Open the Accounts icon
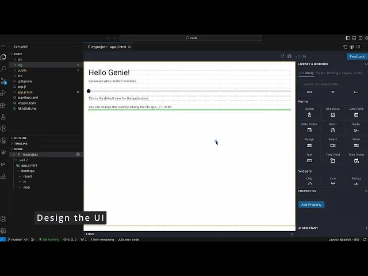368x276 pixels. [3, 219]
